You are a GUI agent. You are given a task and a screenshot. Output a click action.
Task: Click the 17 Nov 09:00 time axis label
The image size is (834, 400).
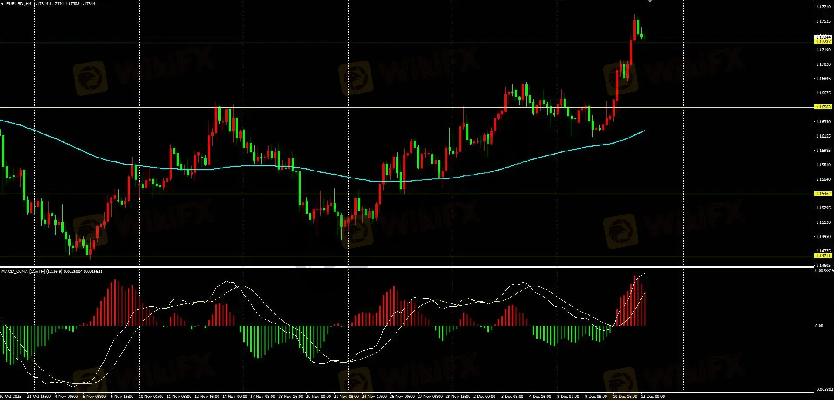pyautogui.click(x=262, y=397)
